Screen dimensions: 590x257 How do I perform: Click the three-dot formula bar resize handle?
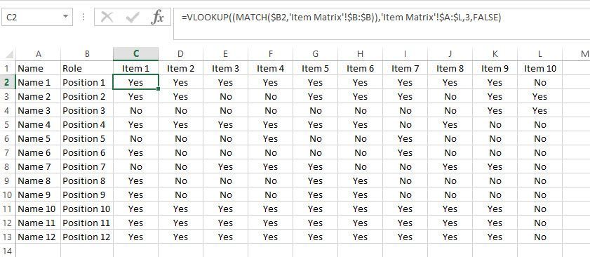coord(83,17)
